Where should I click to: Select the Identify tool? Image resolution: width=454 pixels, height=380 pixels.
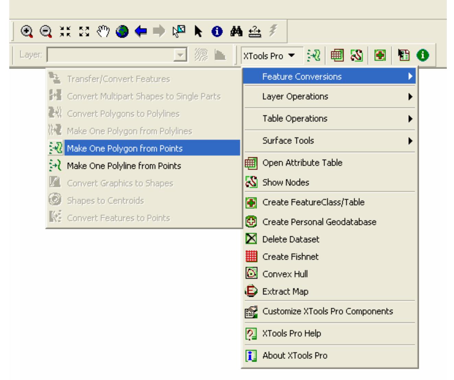[x=217, y=31]
